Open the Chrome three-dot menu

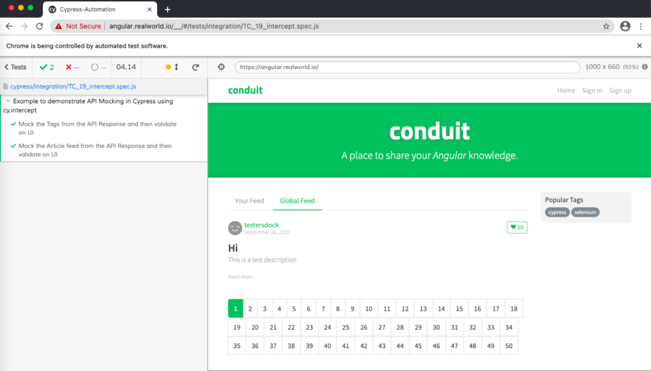coord(641,26)
